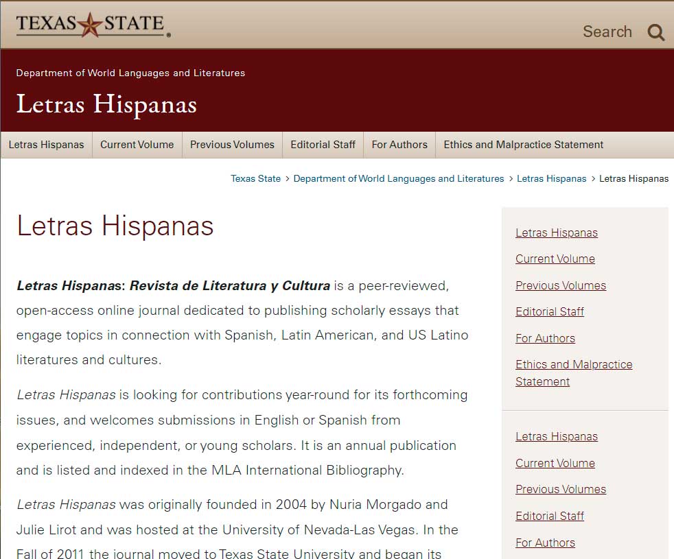674x559 pixels.
Task: Click the large white Letras Hispanas banner title
Action: [x=106, y=104]
